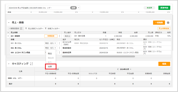This screenshot has width=178, height=92.
Task: Open the more-options menu for 004 あくせん row
Action: point(59,48)
